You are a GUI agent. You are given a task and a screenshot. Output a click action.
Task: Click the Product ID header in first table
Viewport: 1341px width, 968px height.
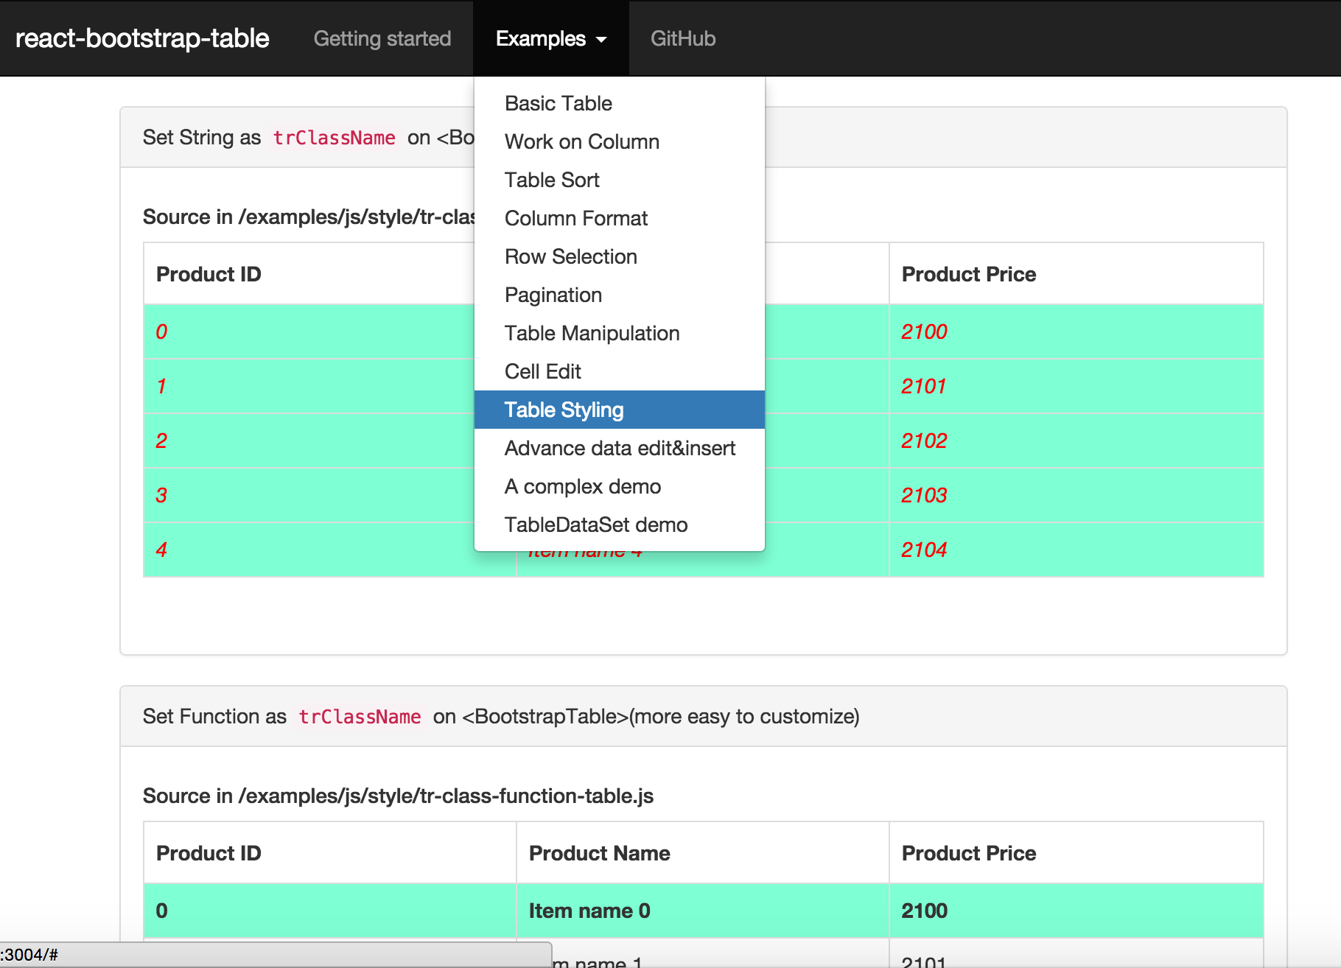click(x=209, y=274)
